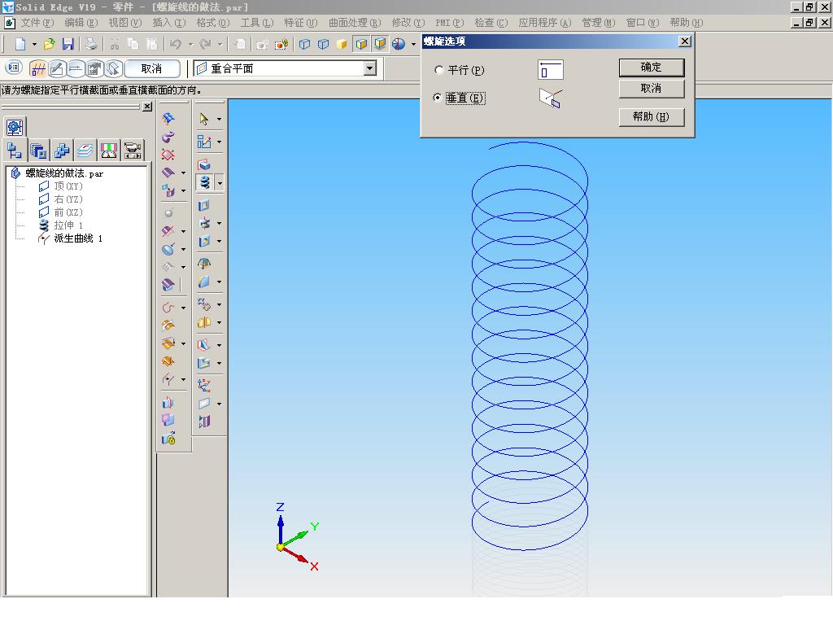Select the 平行(P) radio button
Screen dimensions: 833x625
(438, 70)
